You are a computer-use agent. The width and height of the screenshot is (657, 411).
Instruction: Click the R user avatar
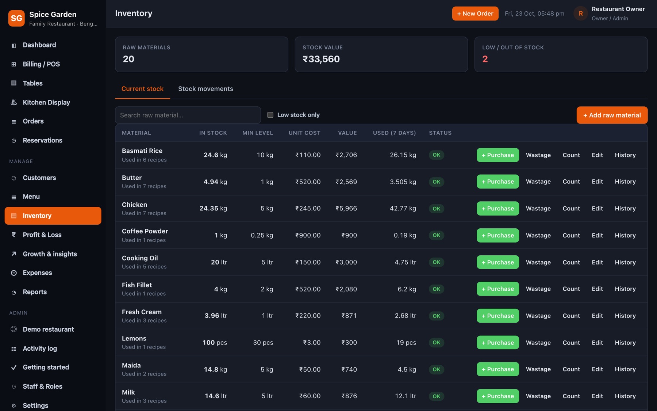581,14
